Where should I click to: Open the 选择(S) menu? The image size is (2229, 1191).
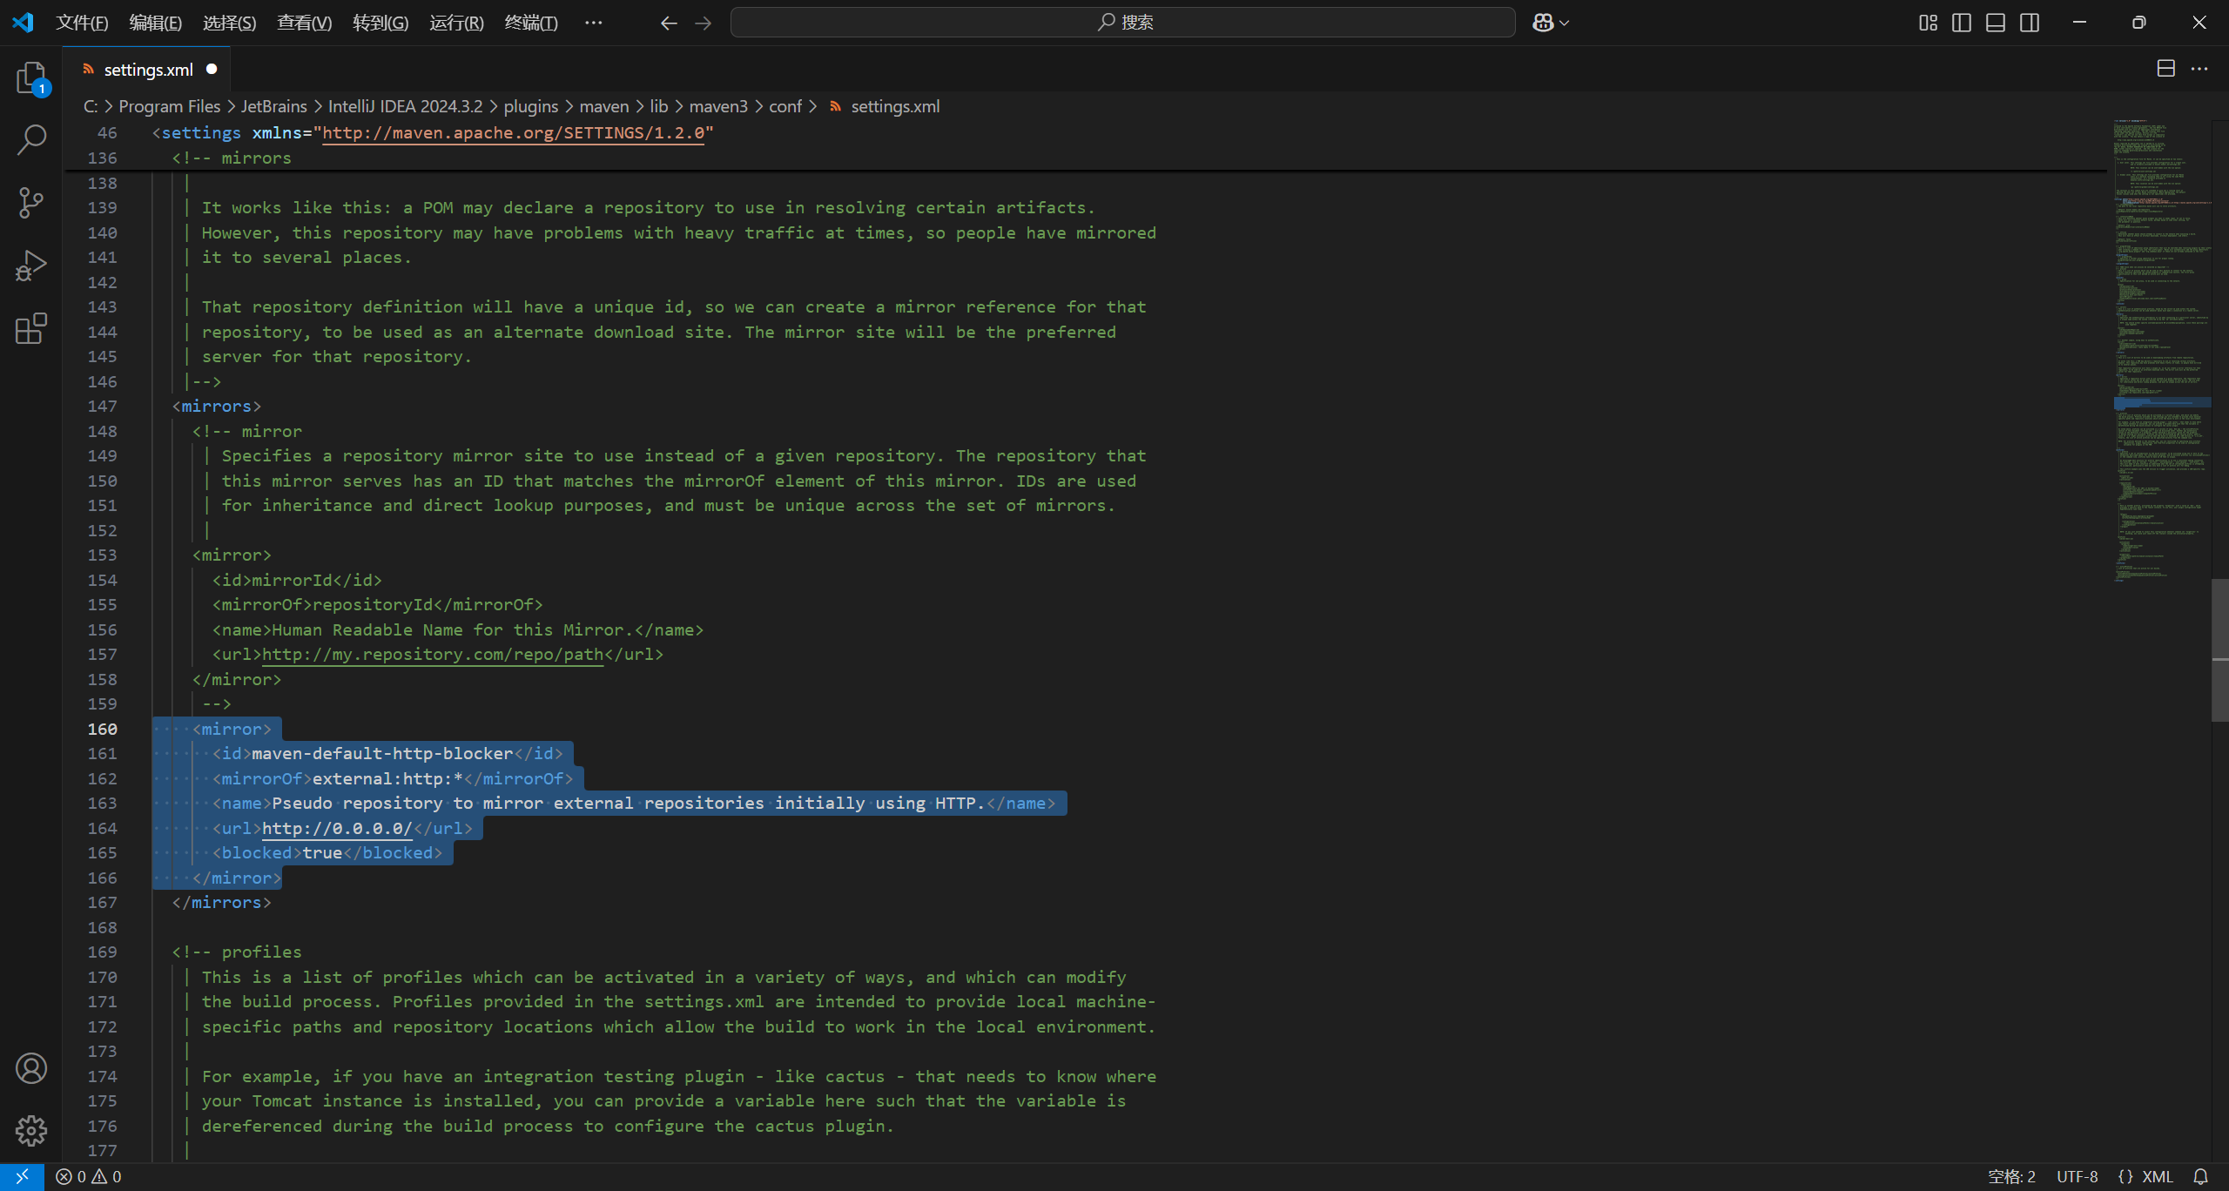point(230,23)
